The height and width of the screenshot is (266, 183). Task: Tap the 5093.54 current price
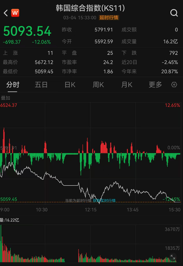coord(27,31)
